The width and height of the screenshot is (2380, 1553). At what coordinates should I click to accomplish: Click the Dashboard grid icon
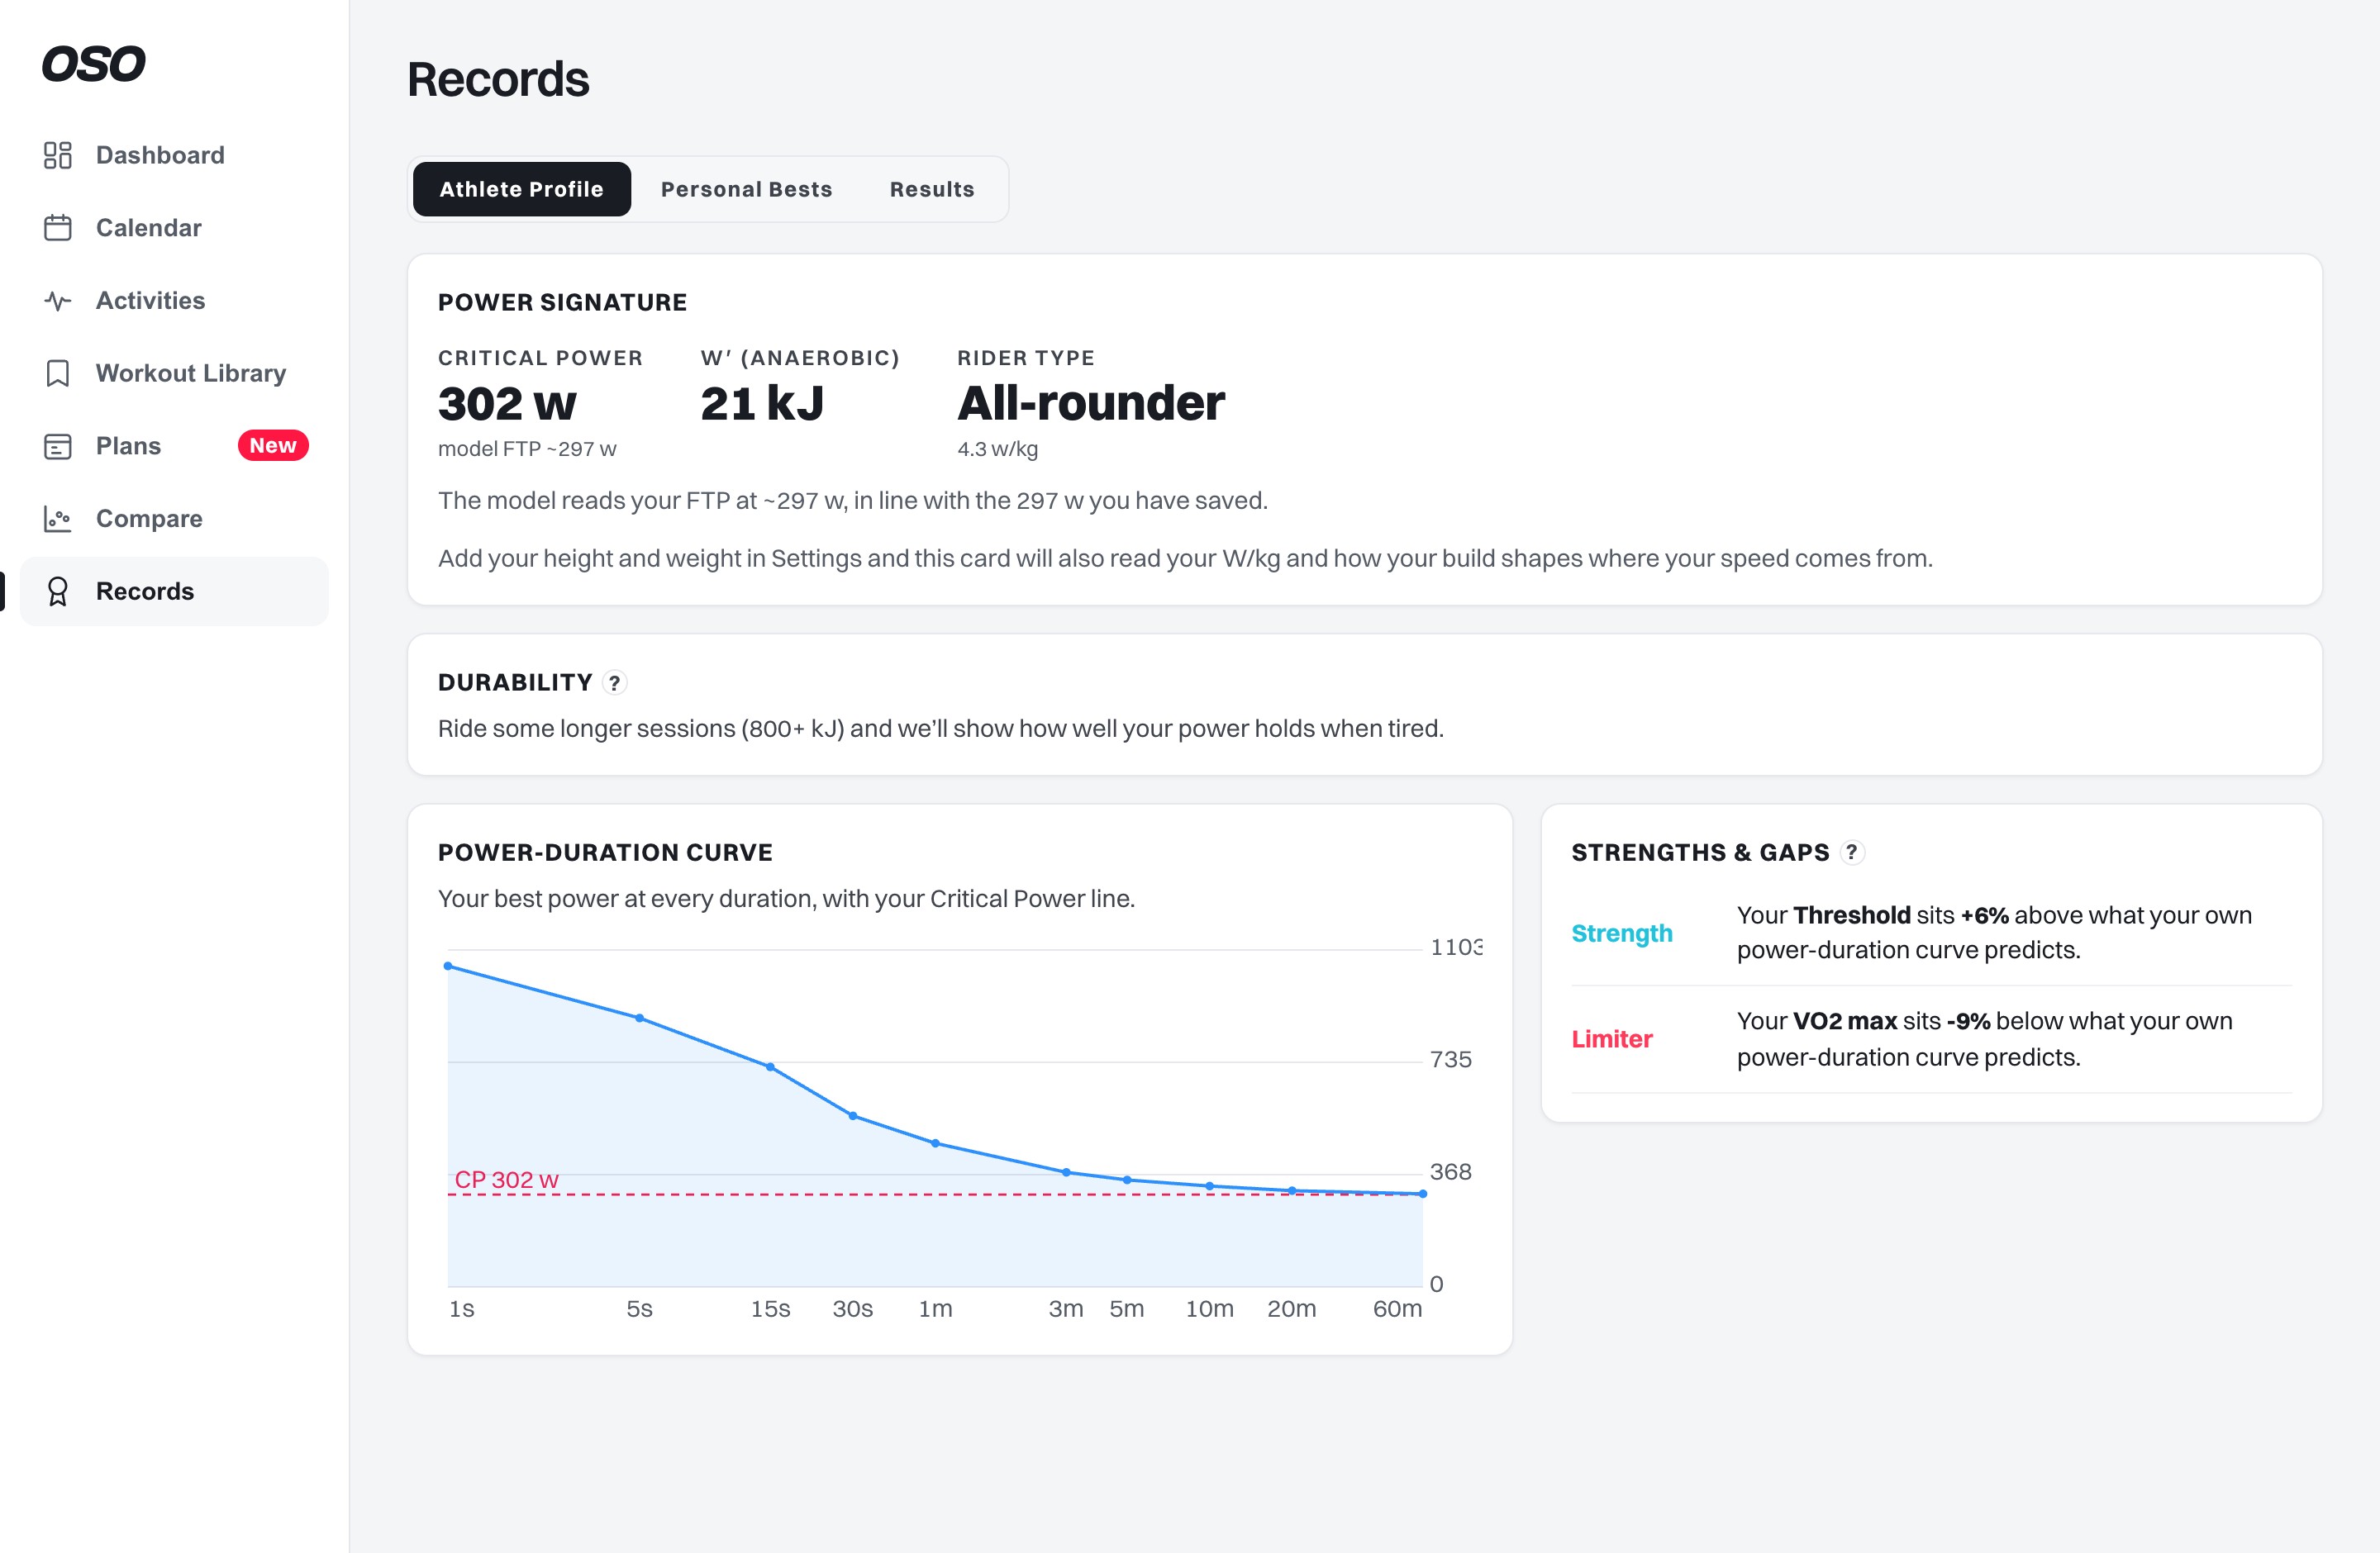pyautogui.click(x=58, y=155)
